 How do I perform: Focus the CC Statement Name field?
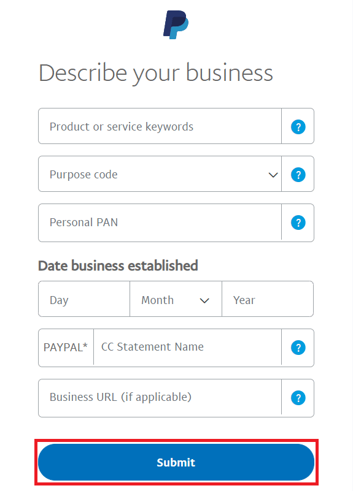187,348
